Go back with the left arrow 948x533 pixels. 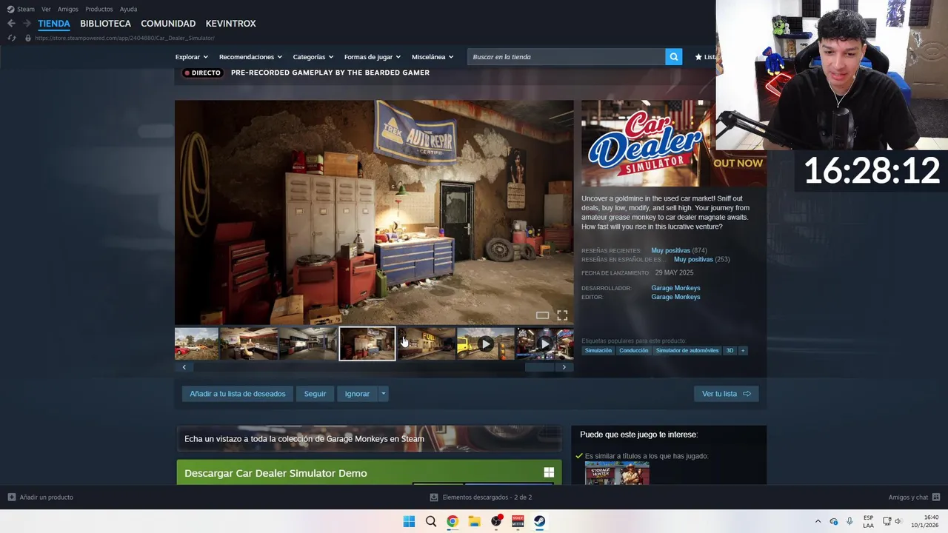coord(11,24)
